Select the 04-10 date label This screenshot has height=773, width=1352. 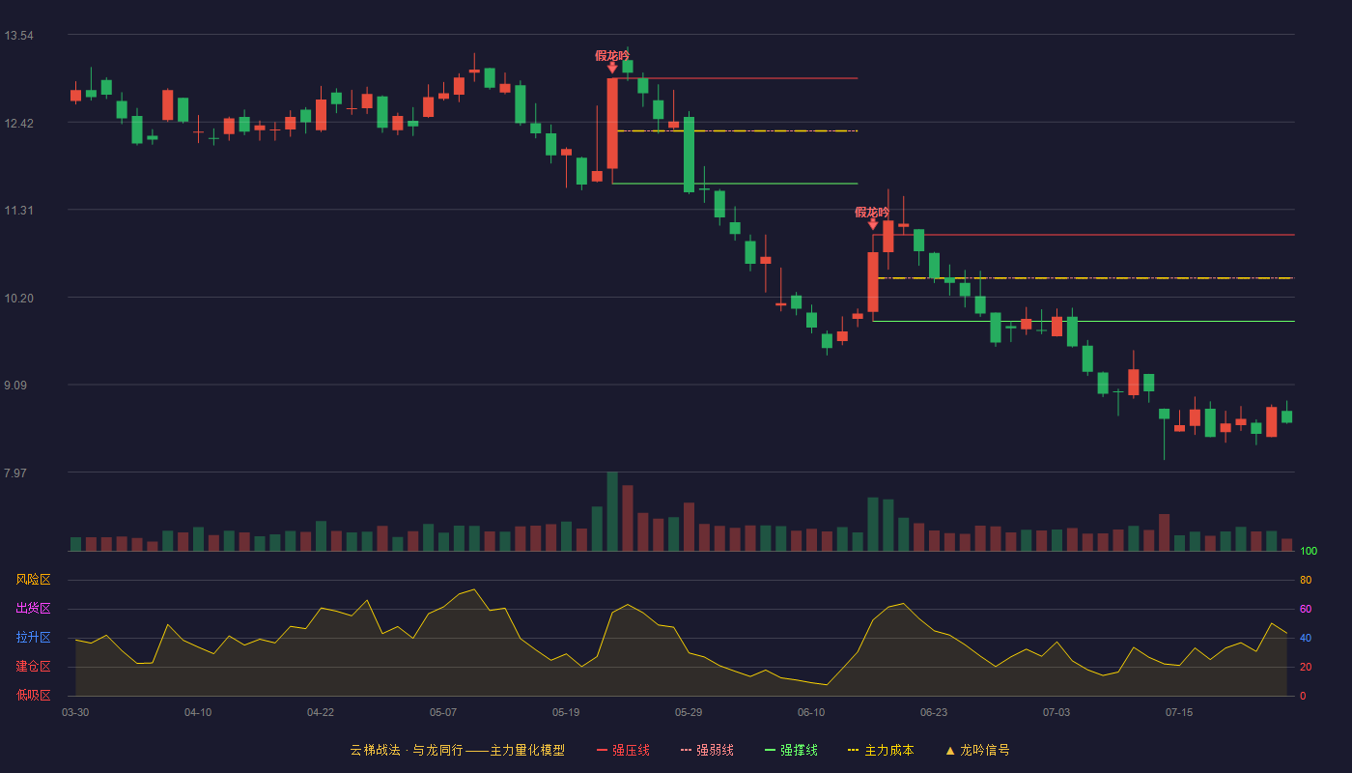point(198,712)
